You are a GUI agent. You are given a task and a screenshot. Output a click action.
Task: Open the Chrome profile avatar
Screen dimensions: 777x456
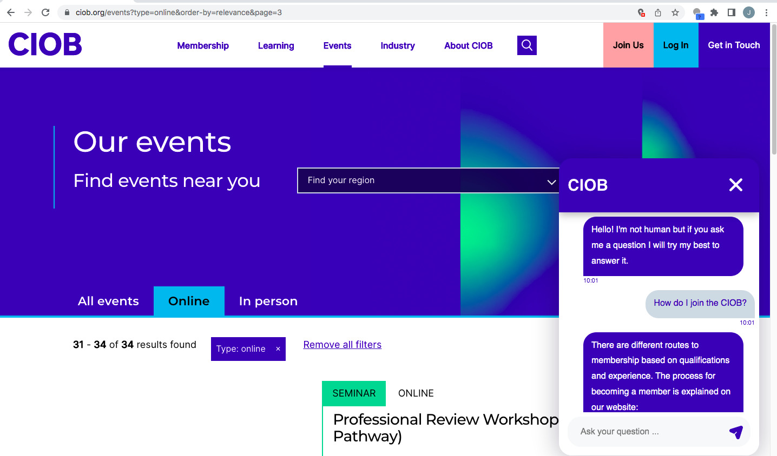748,12
